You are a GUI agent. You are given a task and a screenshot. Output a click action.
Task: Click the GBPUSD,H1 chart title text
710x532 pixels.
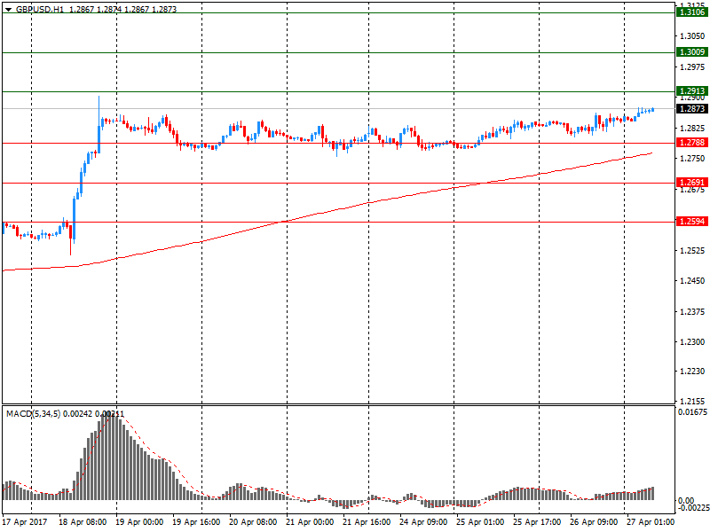click(40, 10)
